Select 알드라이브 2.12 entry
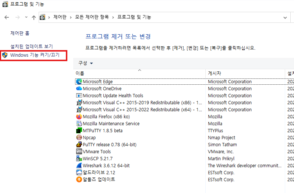The width and height of the screenshot is (294, 193). pos(99,172)
